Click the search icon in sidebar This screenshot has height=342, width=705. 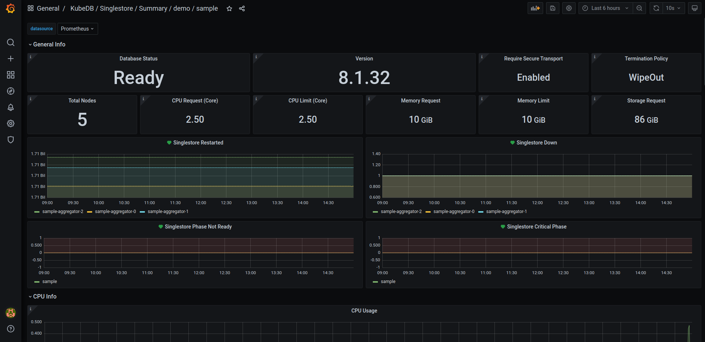11,42
